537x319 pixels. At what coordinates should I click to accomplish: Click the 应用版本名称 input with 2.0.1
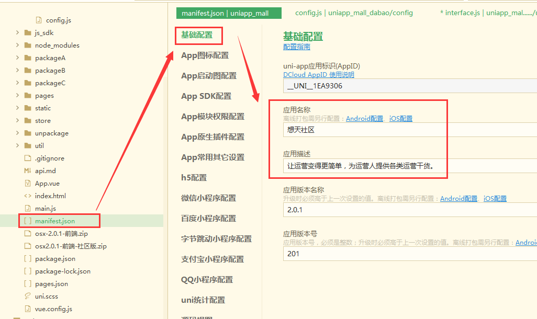pos(410,210)
